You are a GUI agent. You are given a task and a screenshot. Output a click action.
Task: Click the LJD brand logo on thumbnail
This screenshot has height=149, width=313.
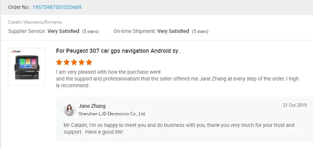point(16,51)
